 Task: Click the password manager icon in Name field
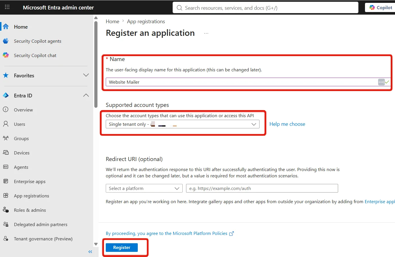(x=381, y=82)
